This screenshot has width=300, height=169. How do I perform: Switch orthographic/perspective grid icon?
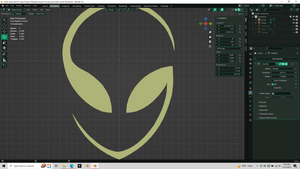[210, 46]
